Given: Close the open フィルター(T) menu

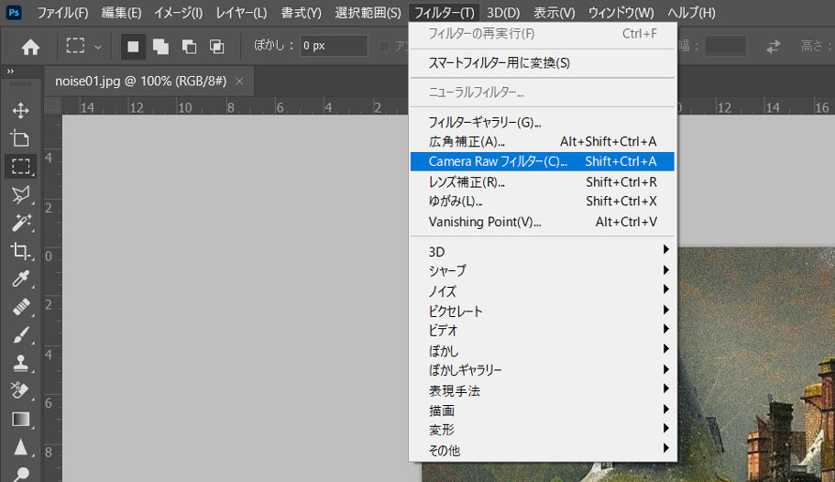Looking at the screenshot, I should point(444,12).
